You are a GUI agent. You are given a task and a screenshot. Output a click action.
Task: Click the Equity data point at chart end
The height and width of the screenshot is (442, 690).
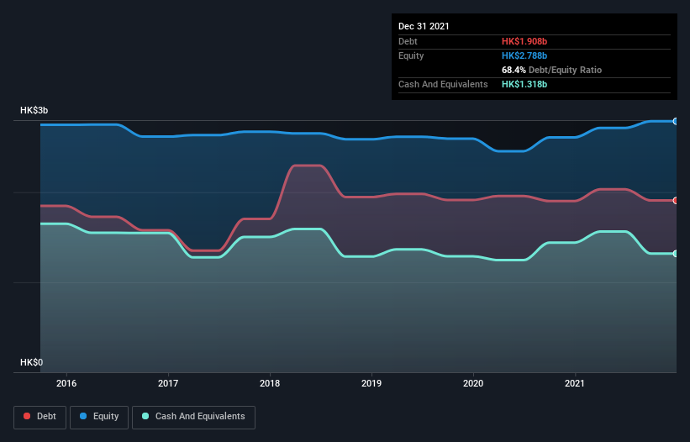(x=676, y=121)
